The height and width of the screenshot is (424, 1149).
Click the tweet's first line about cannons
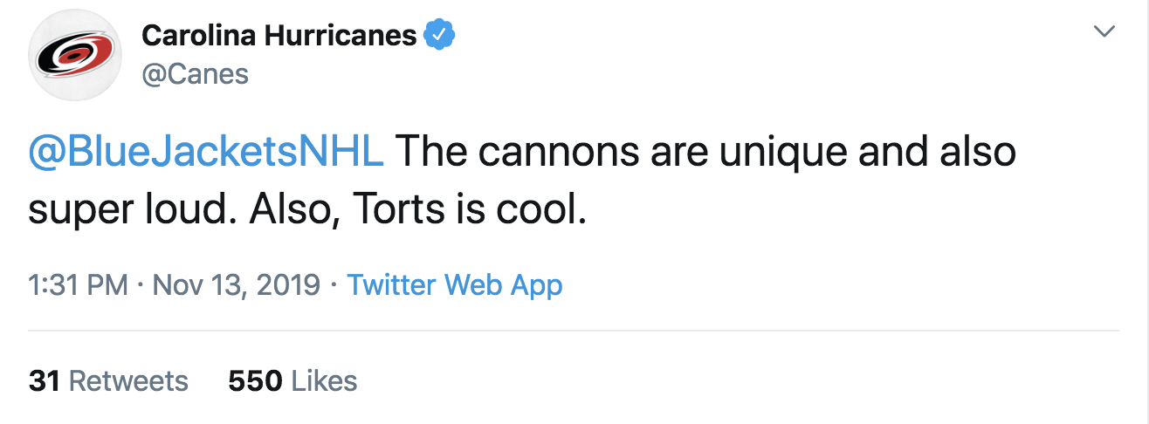click(705, 152)
